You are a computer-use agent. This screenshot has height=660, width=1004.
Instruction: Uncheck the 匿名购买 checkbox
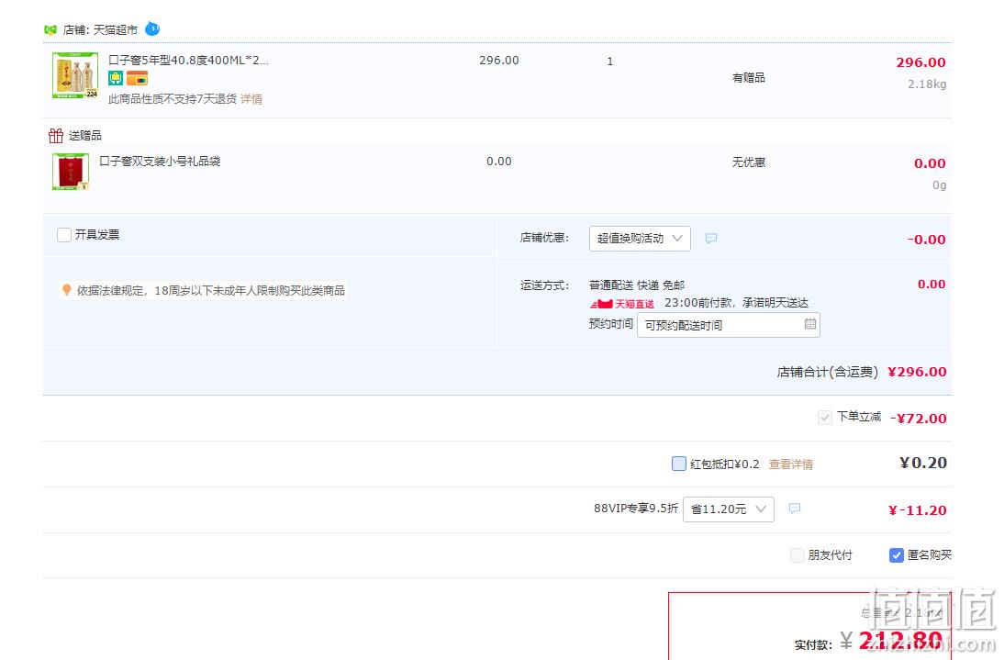point(897,555)
